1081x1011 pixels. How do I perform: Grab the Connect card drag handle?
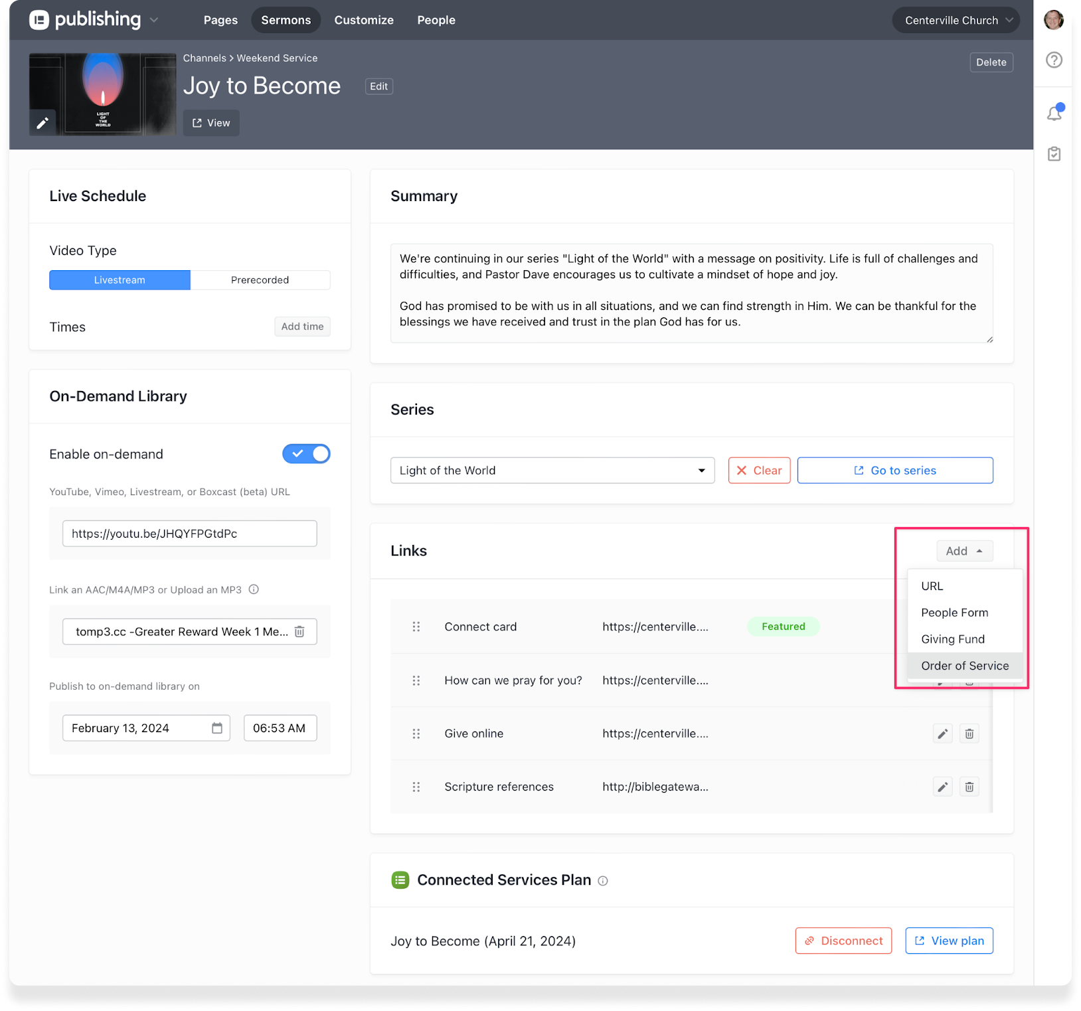tap(416, 627)
